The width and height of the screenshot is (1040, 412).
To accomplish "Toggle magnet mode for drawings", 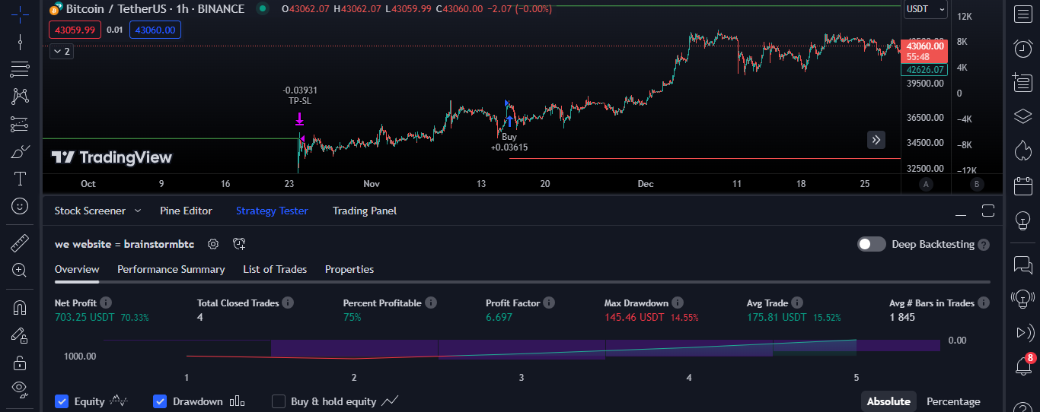I will click(20, 308).
